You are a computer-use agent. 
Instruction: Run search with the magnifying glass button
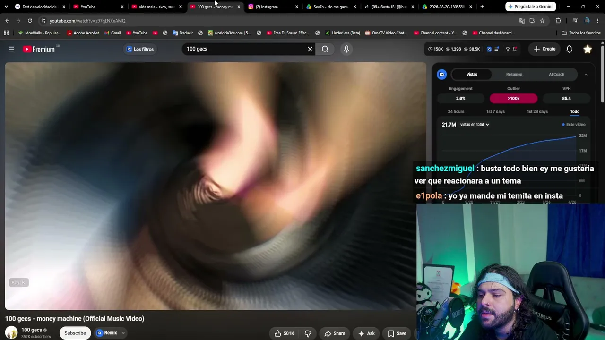click(325, 49)
